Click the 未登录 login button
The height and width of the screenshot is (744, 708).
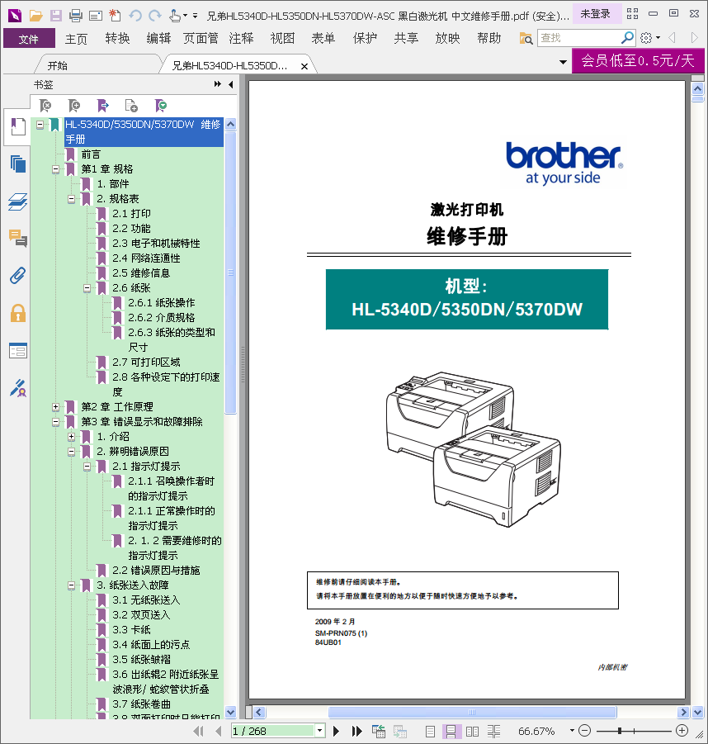click(x=596, y=14)
